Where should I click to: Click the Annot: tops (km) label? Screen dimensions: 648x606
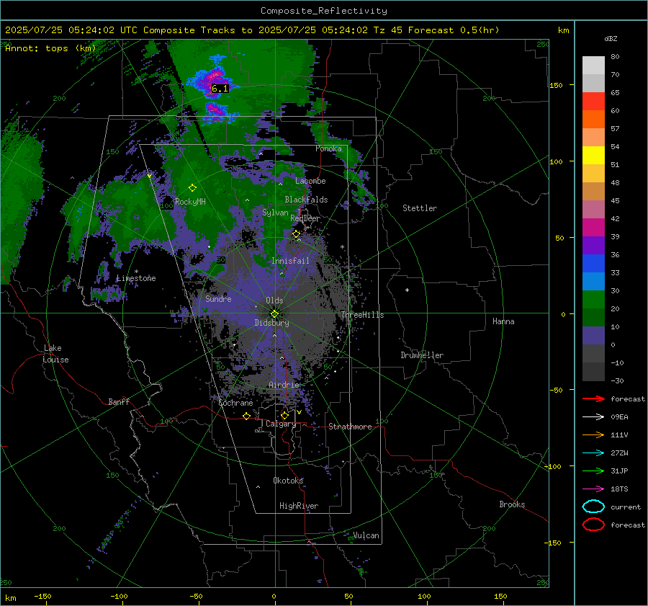tap(50, 48)
